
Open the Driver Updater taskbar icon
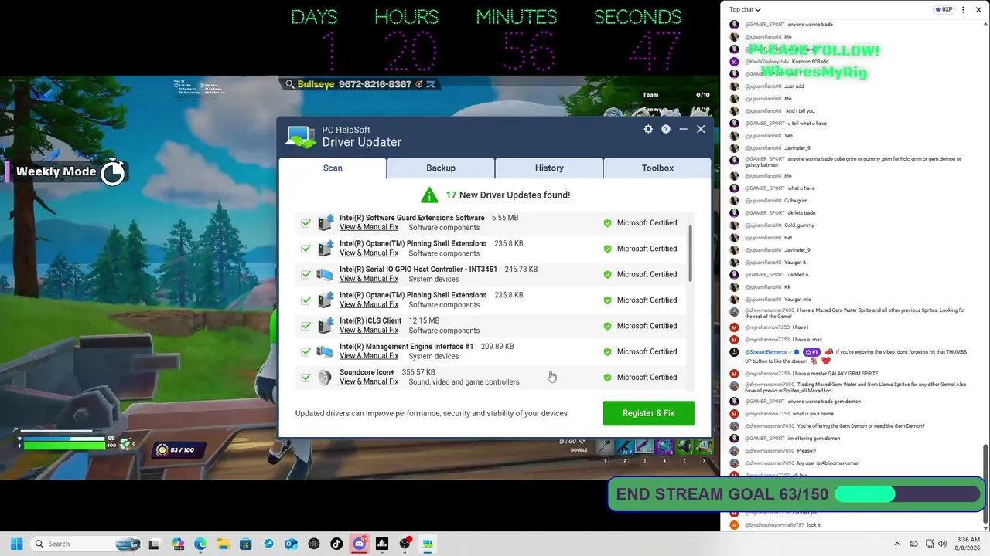[x=427, y=544]
